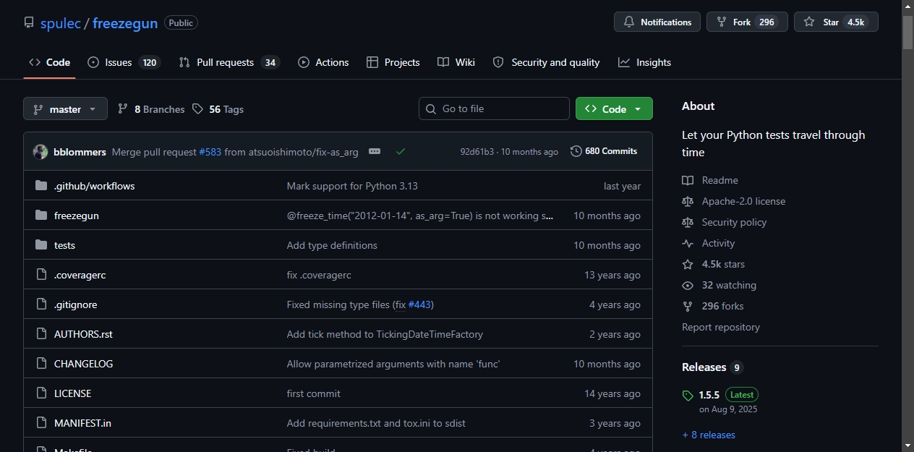Open the MANIFEST.in file

pyautogui.click(x=82, y=423)
